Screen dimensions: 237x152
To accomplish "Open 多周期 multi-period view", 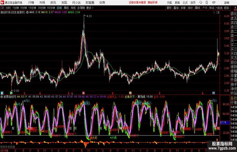I will [81, 8].
